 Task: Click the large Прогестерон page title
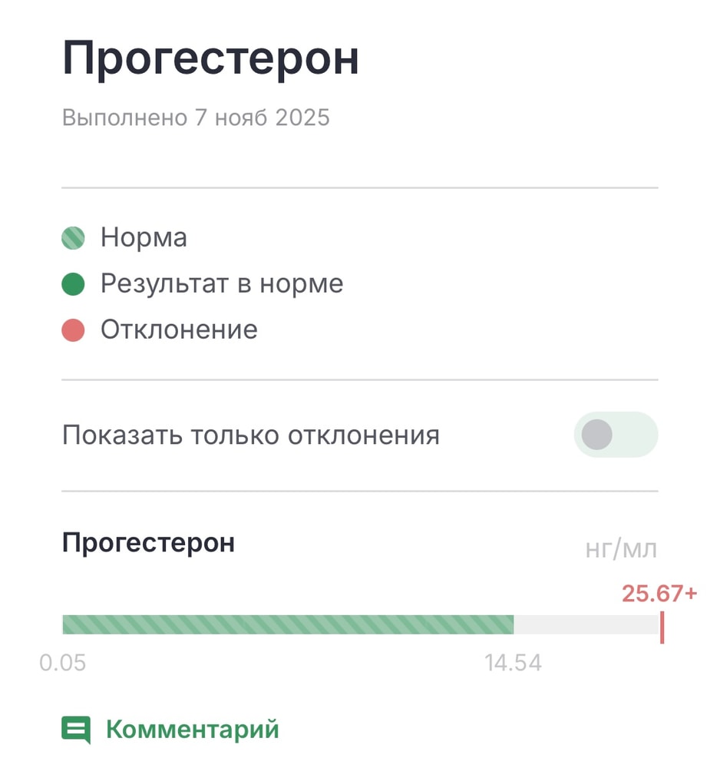pyautogui.click(x=210, y=59)
